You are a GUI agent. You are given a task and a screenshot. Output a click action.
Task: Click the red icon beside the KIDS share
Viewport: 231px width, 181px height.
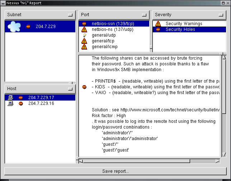click(x=84, y=87)
